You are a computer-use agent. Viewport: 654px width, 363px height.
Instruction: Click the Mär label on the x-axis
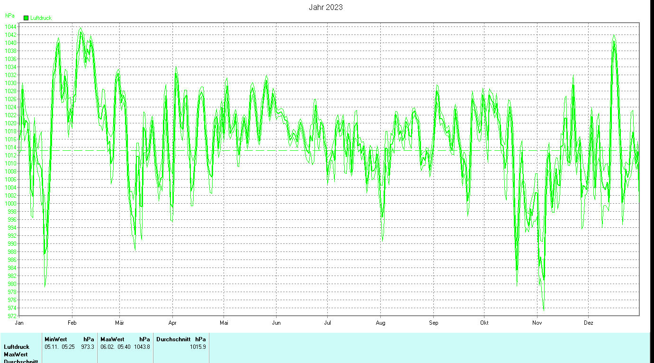point(119,323)
